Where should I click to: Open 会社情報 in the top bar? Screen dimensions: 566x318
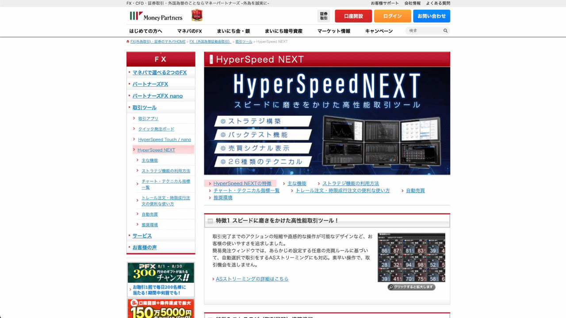point(413,3)
